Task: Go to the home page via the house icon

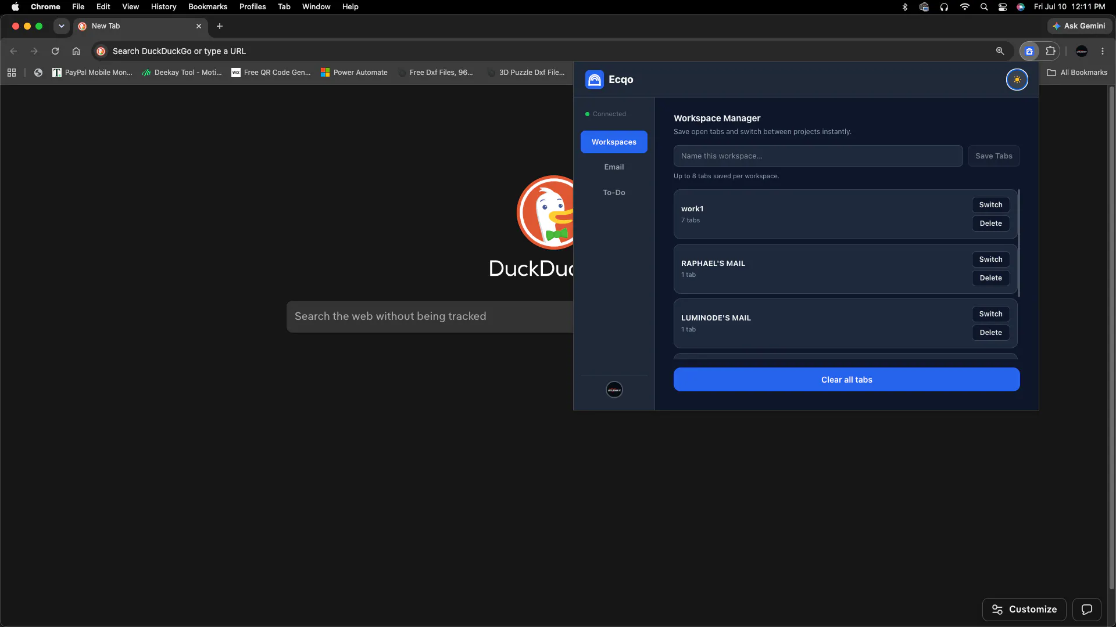Action: pyautogui.click(x=76, y=51)
